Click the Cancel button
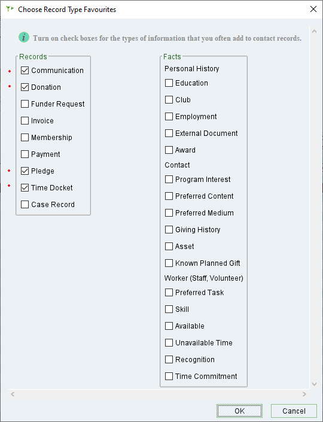This screenshot has height=422, width=323. coord(294,411)
